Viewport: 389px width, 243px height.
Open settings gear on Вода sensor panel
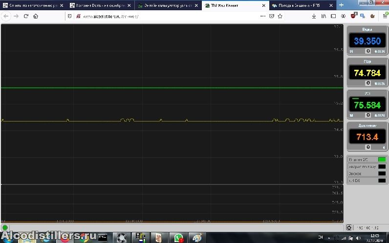(367, 51)
